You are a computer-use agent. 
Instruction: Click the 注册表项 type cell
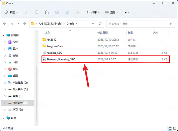(133, 59)
